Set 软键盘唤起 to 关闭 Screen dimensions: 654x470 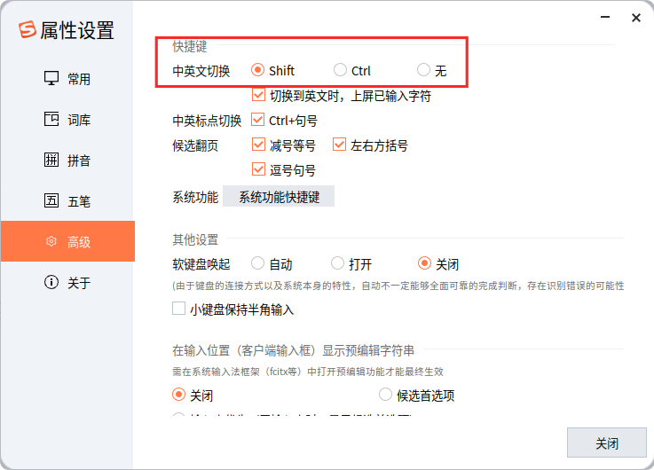(424, 263)
